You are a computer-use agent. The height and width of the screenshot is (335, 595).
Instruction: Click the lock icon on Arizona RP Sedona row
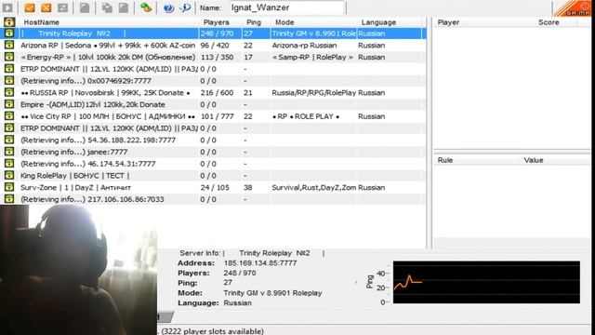pyautogui.click(x=9, y=46)
